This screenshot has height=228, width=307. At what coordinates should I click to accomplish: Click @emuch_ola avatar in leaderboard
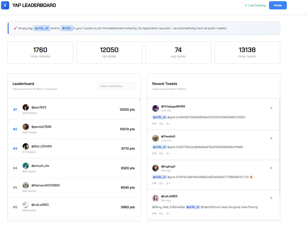pyautogui.click(x=26, y=166)
